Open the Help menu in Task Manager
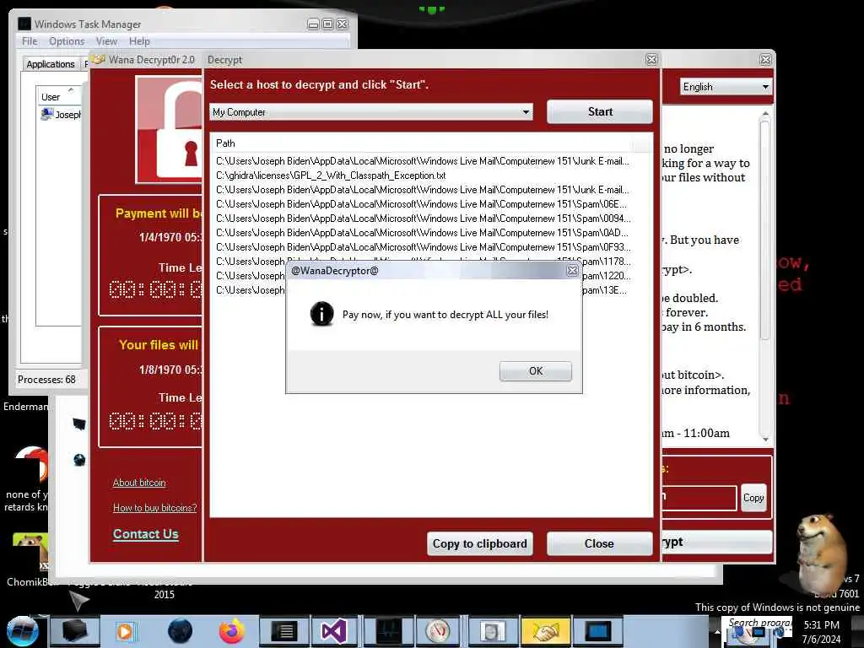The image size is (864, 648). 139,41
